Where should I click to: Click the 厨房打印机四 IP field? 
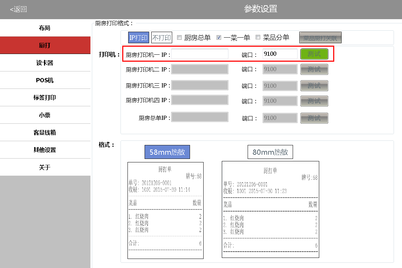(x=200, y=100)
